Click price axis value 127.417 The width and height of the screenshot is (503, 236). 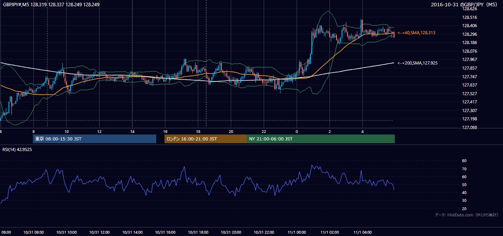tap(470, 102)
